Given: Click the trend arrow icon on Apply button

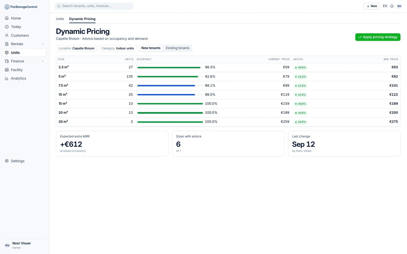Looking at the screenshot, I should click(360, 37).
